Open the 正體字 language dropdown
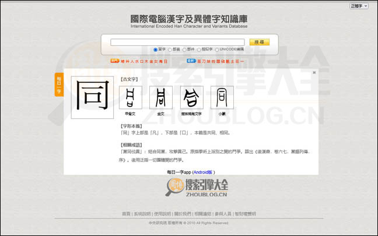The height and width of the screenshot is (236, 378). tap(359, 6)
